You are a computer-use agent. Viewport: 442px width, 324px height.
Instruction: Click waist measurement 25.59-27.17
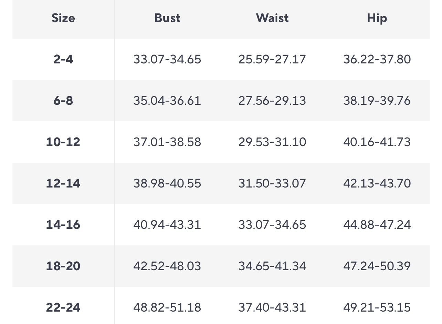coord(272,59)
